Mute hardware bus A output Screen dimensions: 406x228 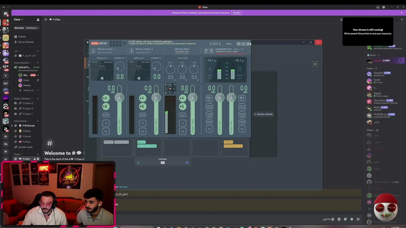(x=209, y=129)
